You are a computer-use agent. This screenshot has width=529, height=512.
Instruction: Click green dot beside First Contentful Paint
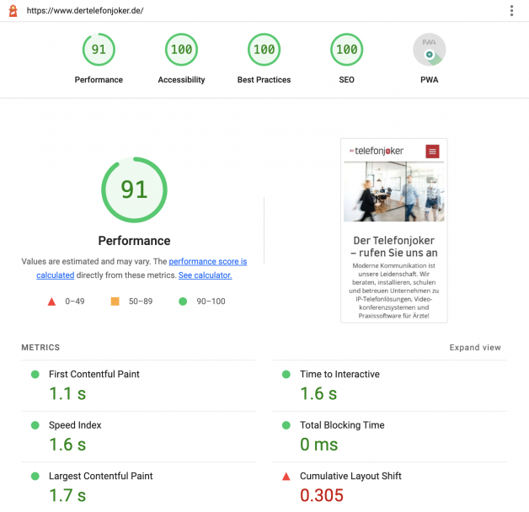pos(35,375)
